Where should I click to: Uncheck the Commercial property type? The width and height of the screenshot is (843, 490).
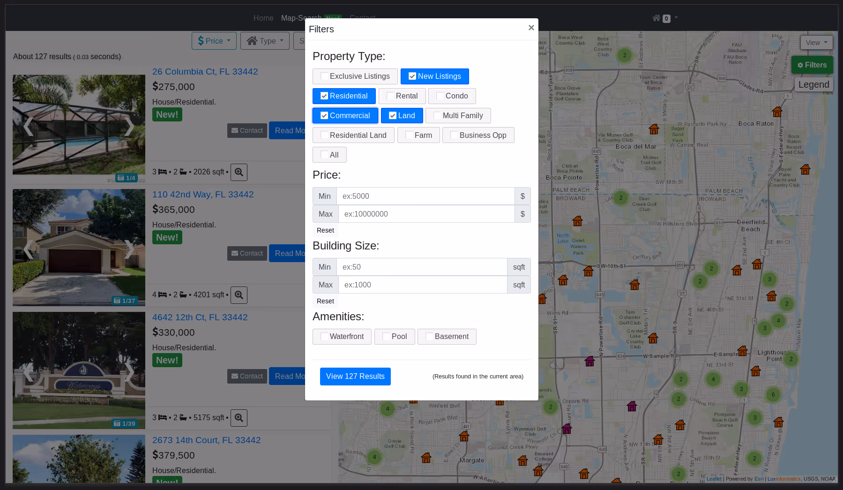tap(345, 116)
